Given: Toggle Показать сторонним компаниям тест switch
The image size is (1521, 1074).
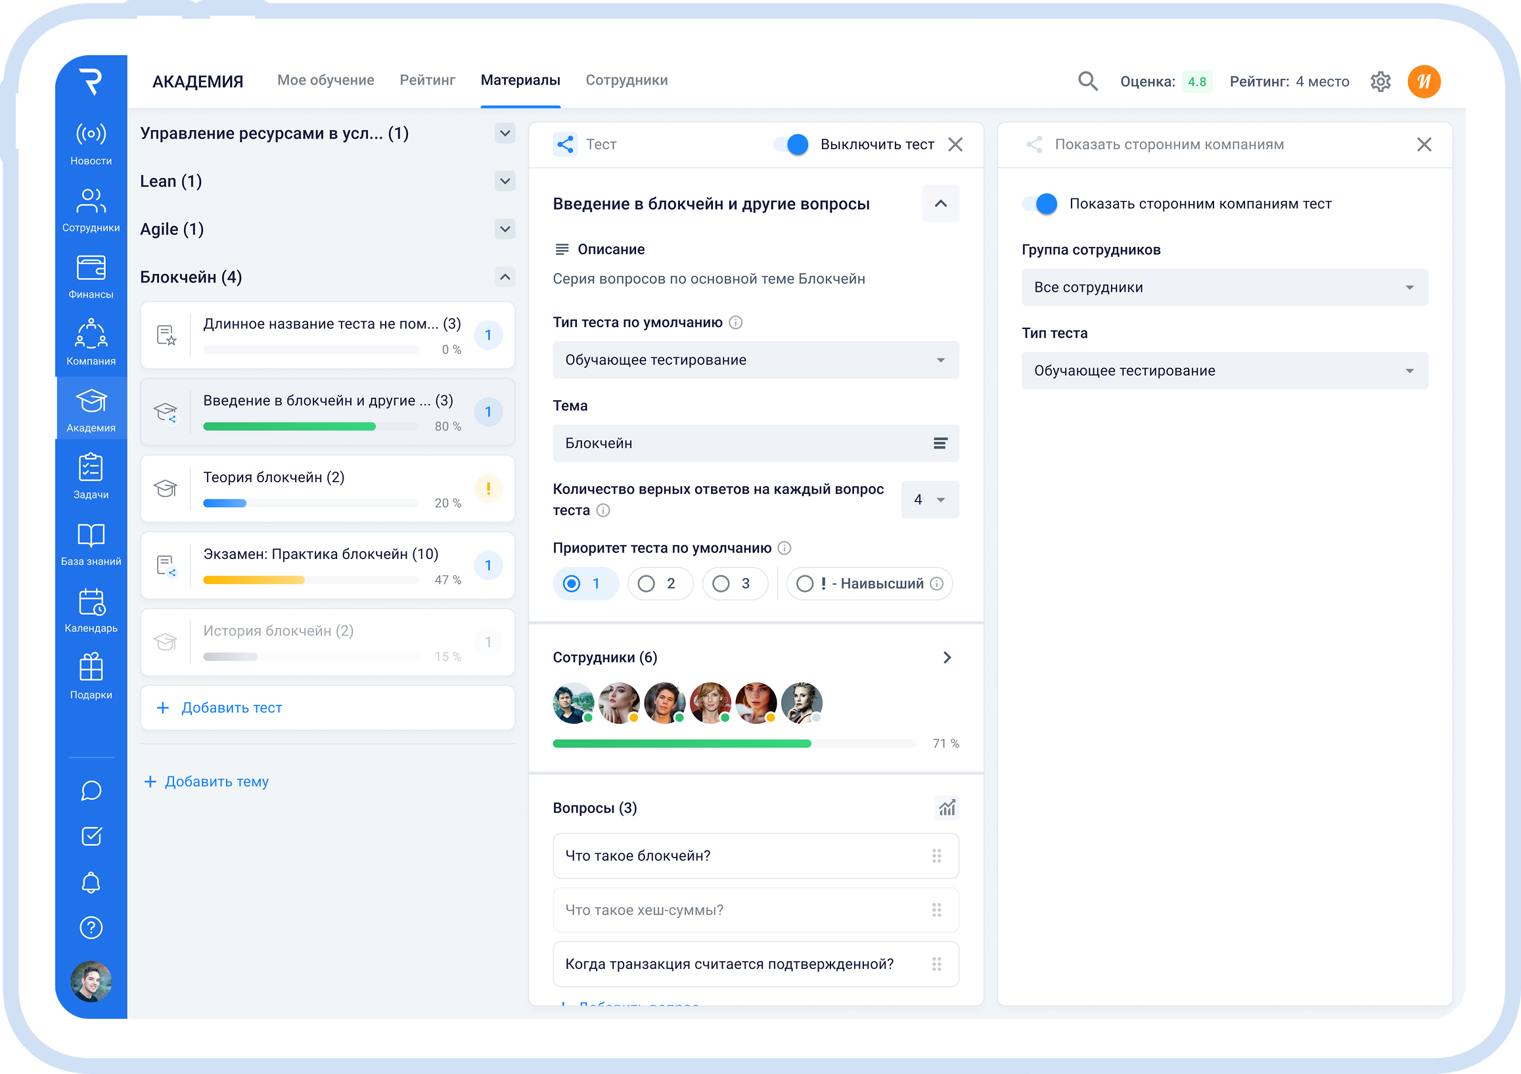Looking at the screenshot, I should click(1040, 204).
